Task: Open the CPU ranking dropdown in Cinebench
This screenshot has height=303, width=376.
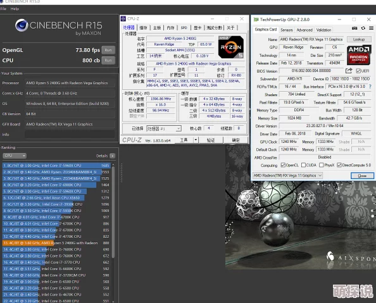Action: pos(15,156)
